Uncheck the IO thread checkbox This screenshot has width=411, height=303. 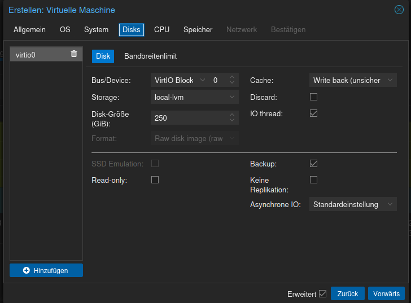tap(314, 113)
